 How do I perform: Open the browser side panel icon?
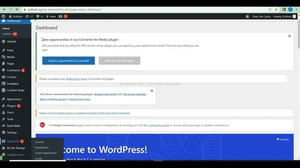(x=284, y=9)
